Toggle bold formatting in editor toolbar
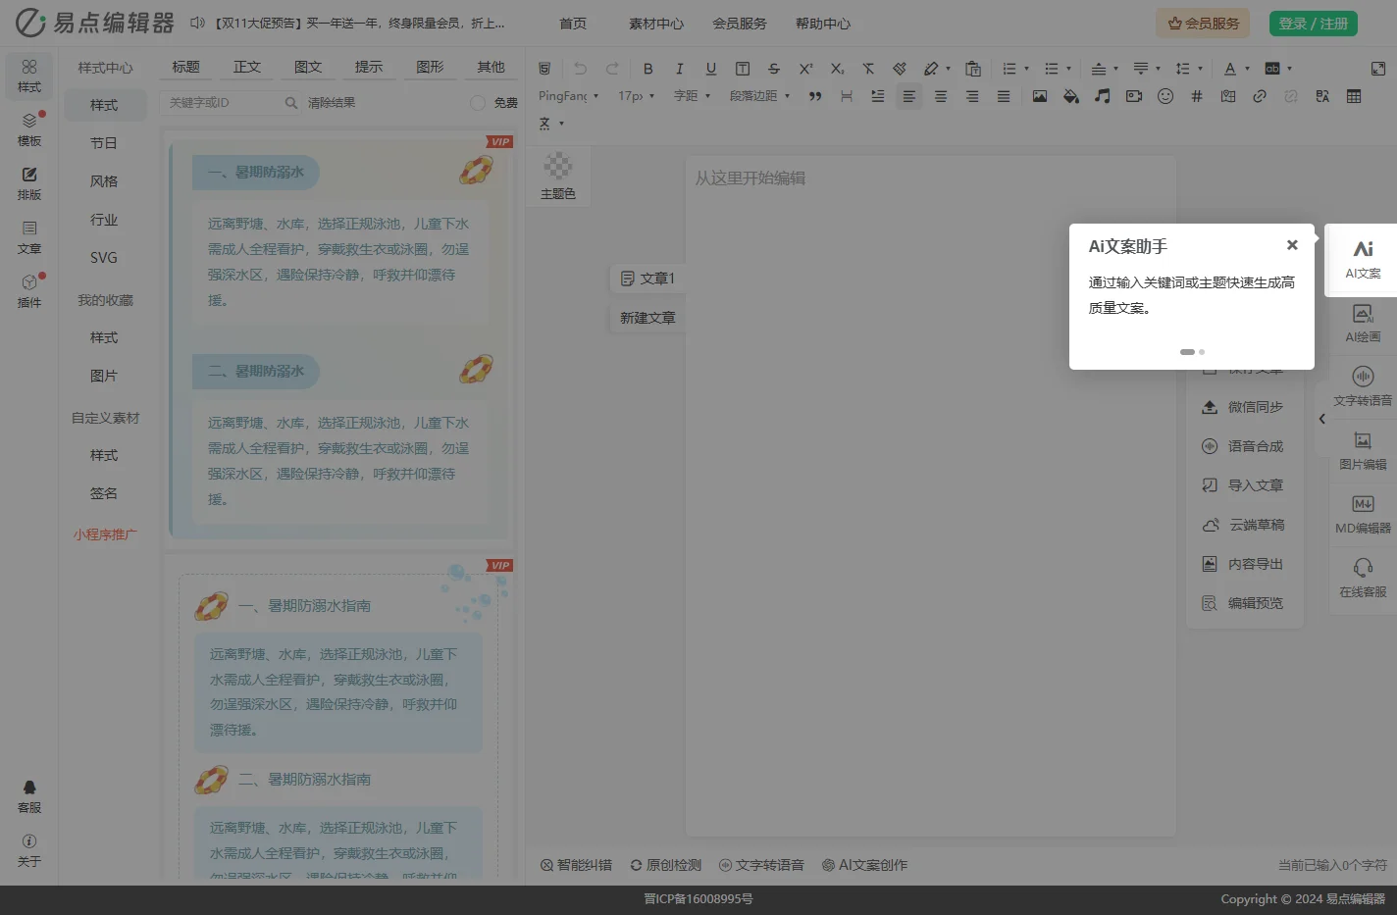This screenshot has width=1397, height=915. tap(647, 69)
